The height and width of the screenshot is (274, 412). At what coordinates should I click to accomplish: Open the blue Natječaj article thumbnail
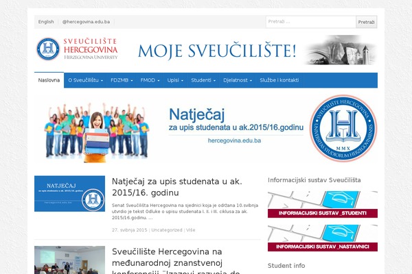[x=69, y=193]
